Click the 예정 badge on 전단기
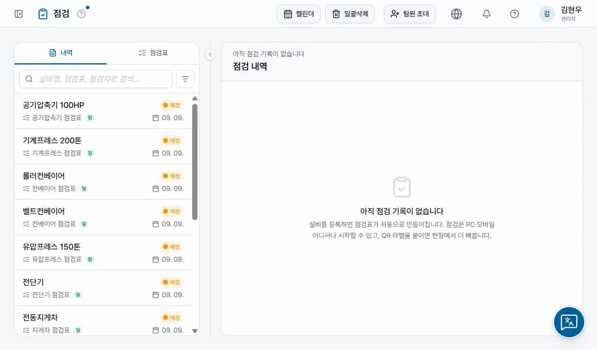 click(x=171, y=282)
